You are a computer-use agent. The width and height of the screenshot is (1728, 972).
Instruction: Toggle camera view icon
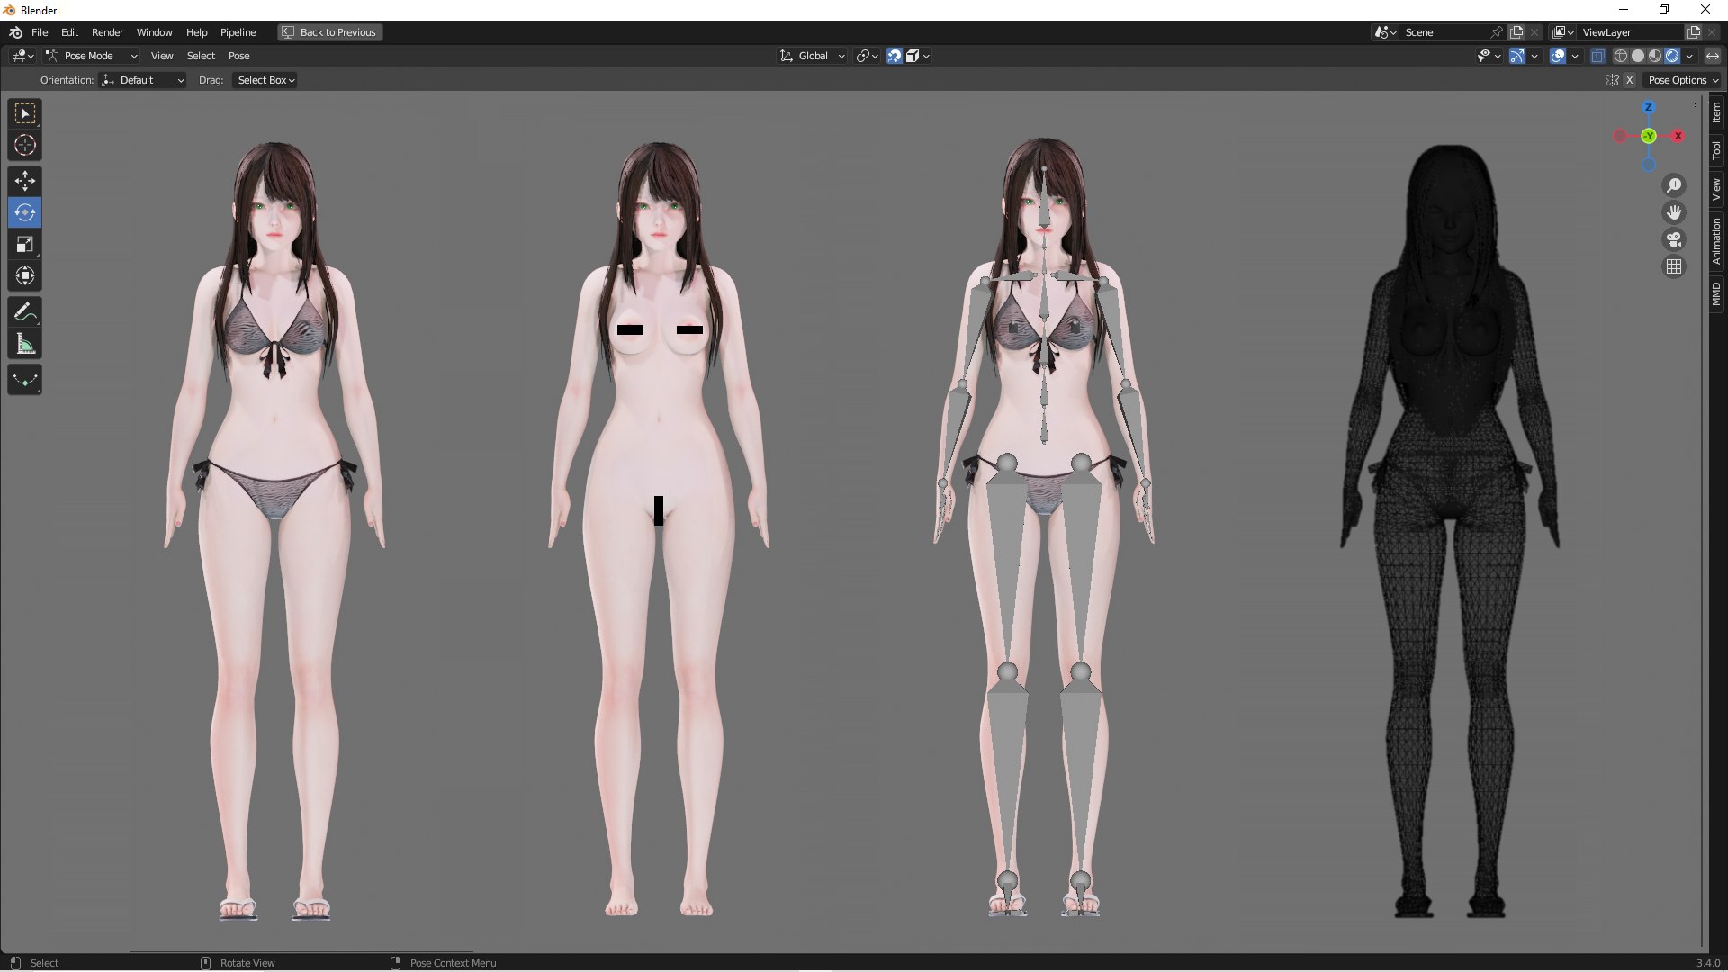pyautogui.click(x=1674, y=239)
